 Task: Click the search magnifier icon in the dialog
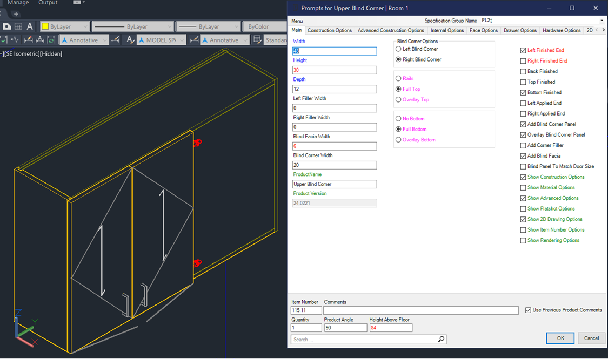point(442,340)
